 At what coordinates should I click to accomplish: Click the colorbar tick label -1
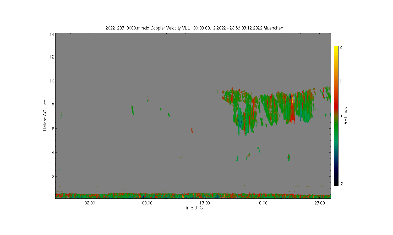click(x=341, y=151)
